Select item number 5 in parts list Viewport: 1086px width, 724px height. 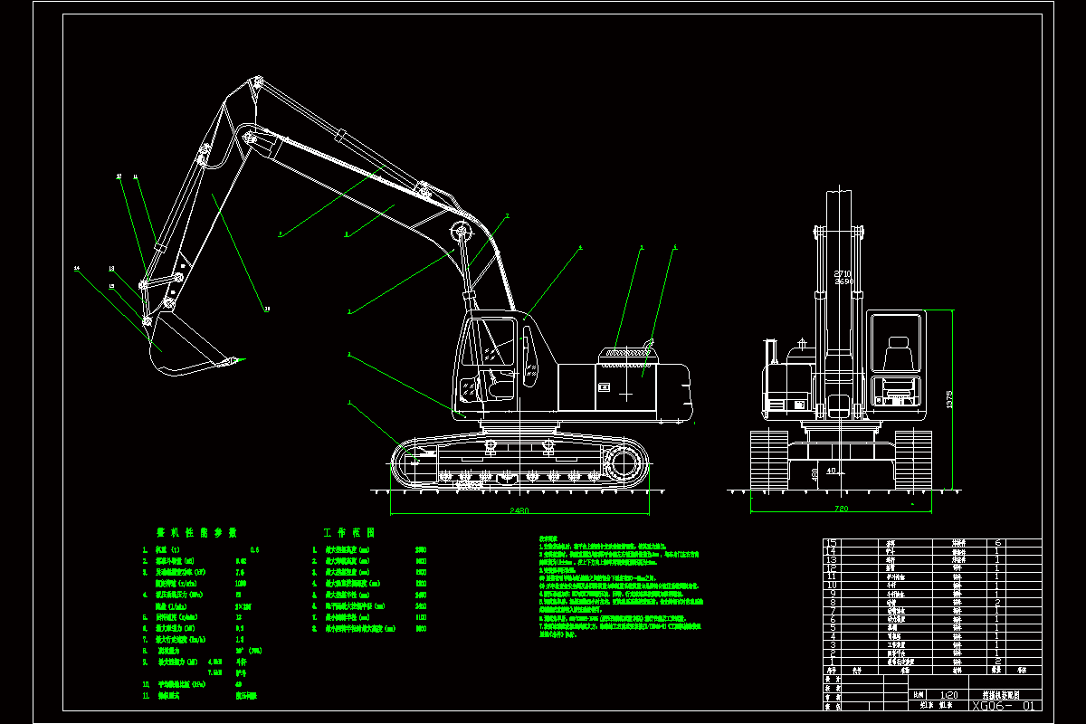coord(833,628)
